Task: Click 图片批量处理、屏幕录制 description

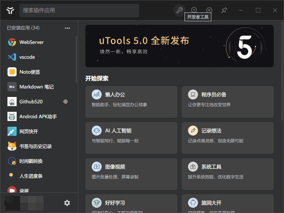Action: [115, 177]
